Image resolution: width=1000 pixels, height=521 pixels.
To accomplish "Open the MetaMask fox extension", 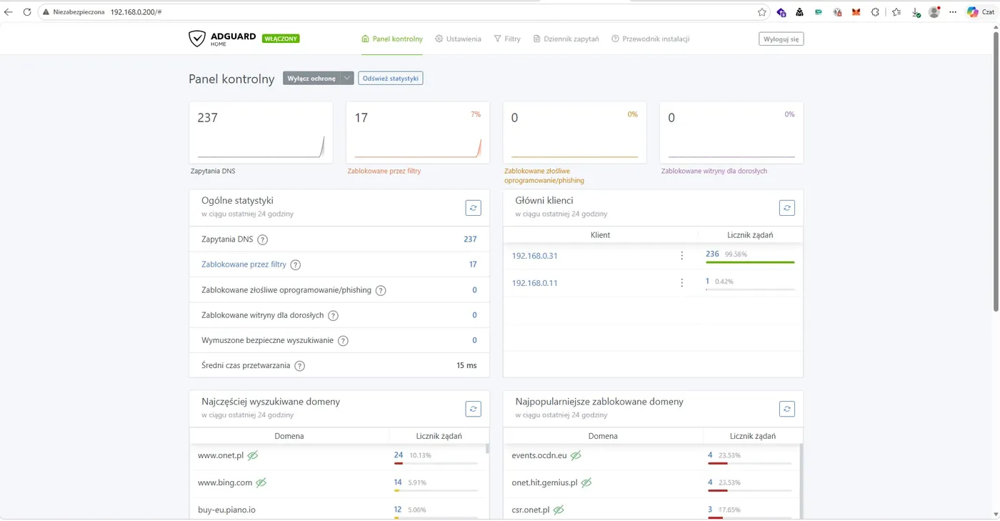I will click(856, 12).
